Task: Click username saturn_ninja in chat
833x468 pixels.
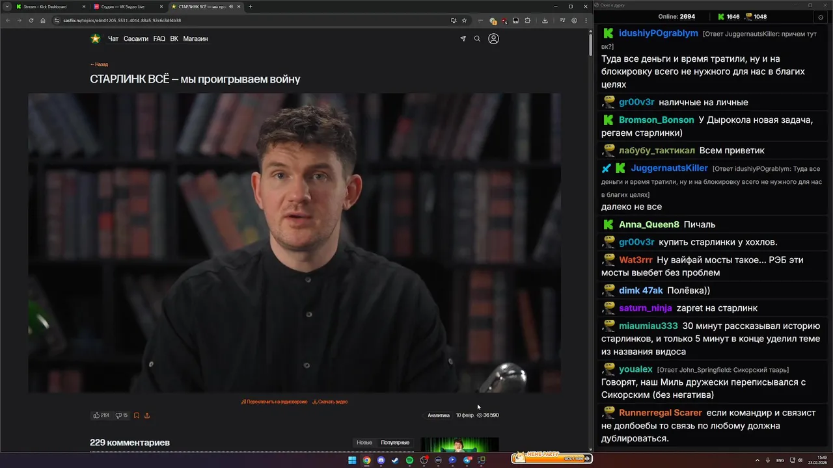Action: tap(646, 308)
